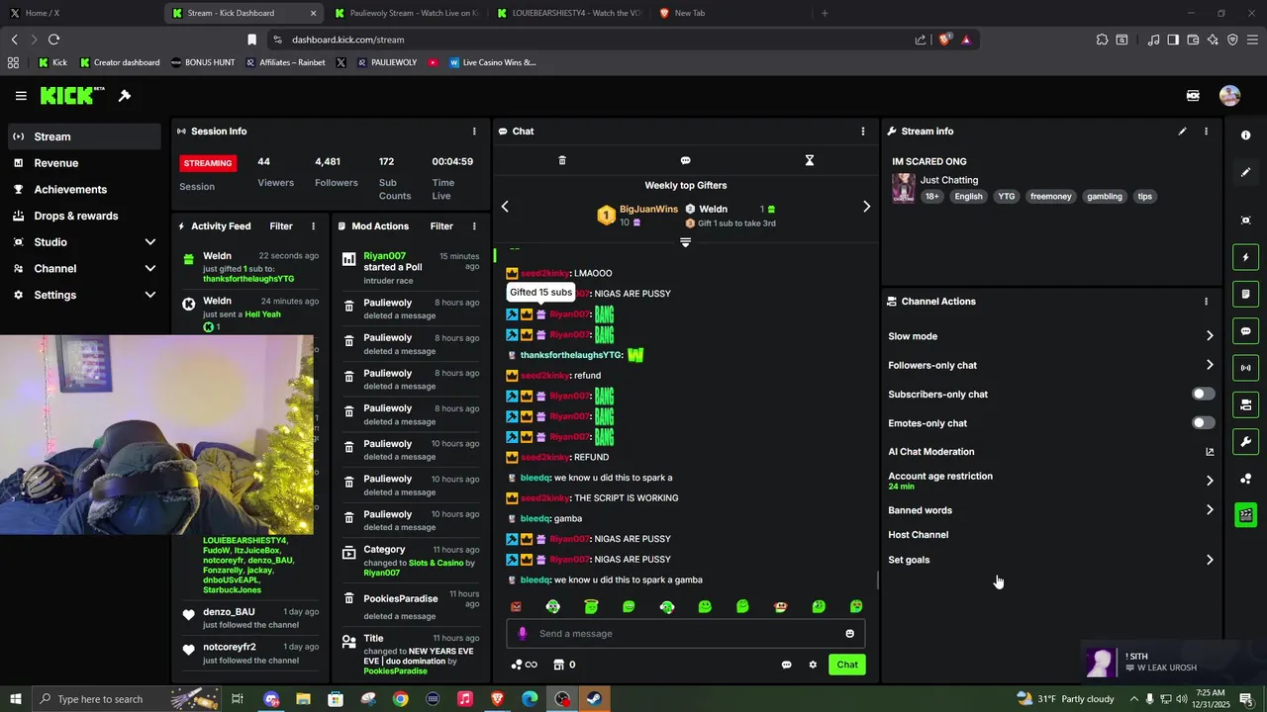Screen dimensions: 1267x712
Task: Toggle Emotes-only chat switch
Action: (1203, 423)
